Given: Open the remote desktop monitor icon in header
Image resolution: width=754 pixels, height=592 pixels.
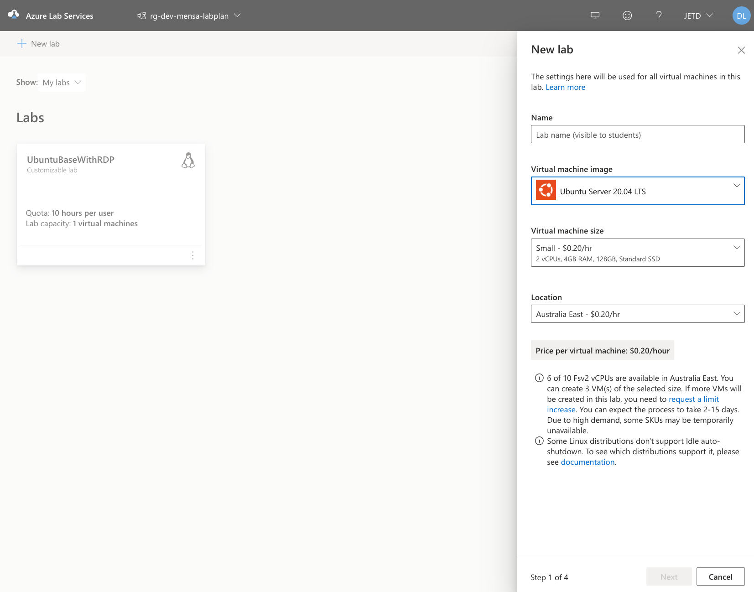Looking at the screenshot, I should (x=595, y=16).
